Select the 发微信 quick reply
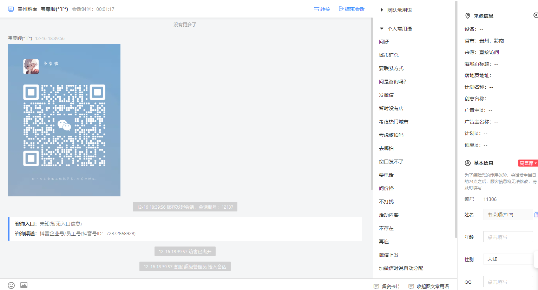The width and height of the screenshot is (538, 290). pyautogui.click(x=386, y=95)
